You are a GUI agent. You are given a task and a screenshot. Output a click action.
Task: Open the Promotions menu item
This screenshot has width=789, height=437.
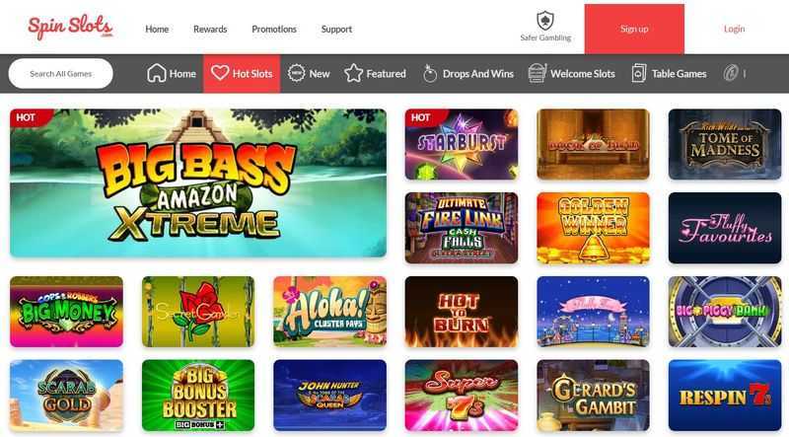274,30
